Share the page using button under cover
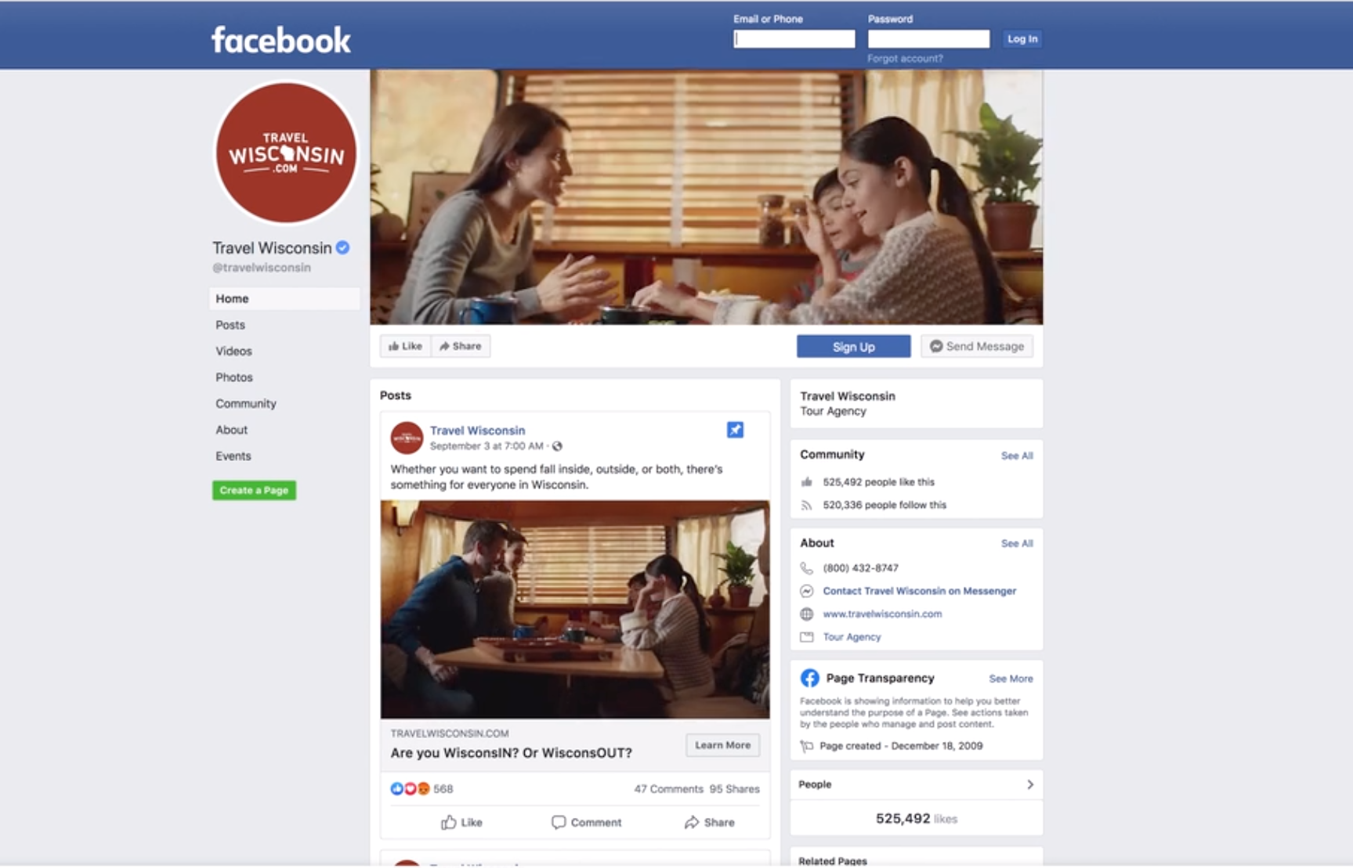Viewport: 1353px width, 868px height. tap(461, 346)
